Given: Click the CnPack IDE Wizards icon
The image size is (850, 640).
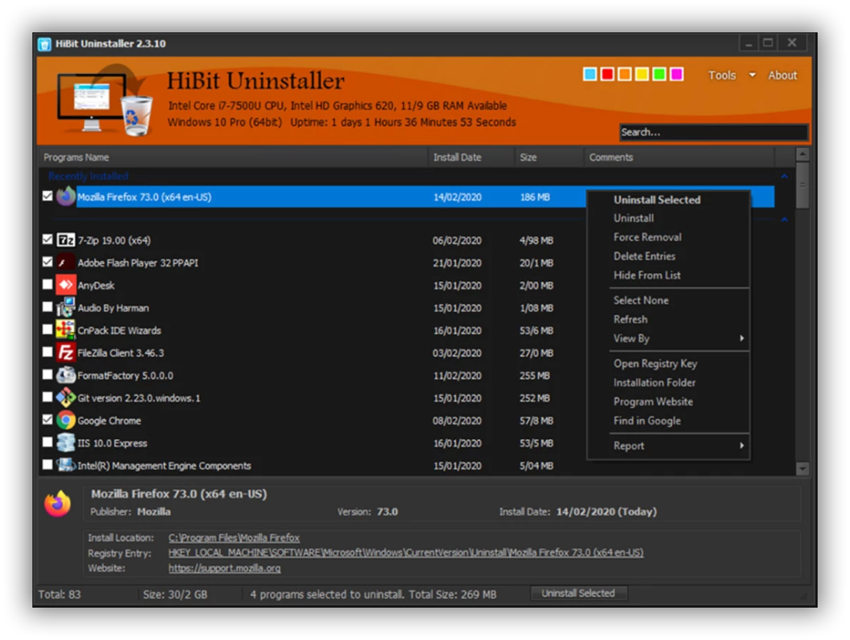Looking at the screenshot, I should pos(66,330).
